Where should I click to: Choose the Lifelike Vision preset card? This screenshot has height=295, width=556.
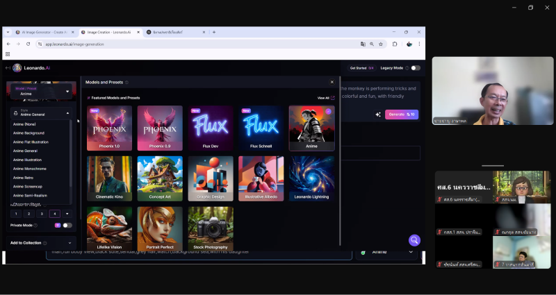109,229
